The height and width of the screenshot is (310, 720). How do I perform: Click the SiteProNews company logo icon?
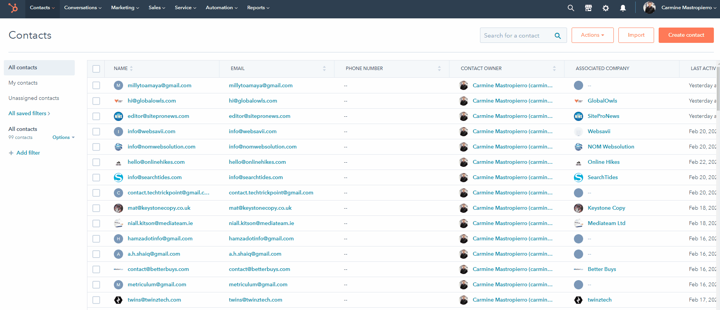click(x=579, y=116)
